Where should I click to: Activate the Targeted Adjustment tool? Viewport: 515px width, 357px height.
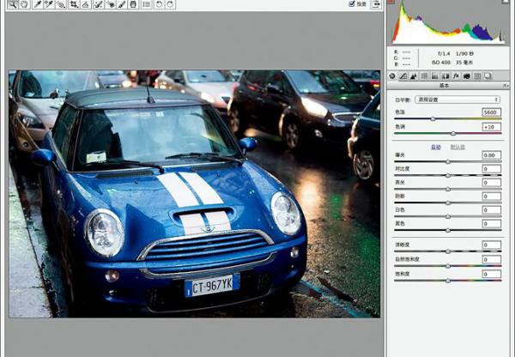pos(61,4)
